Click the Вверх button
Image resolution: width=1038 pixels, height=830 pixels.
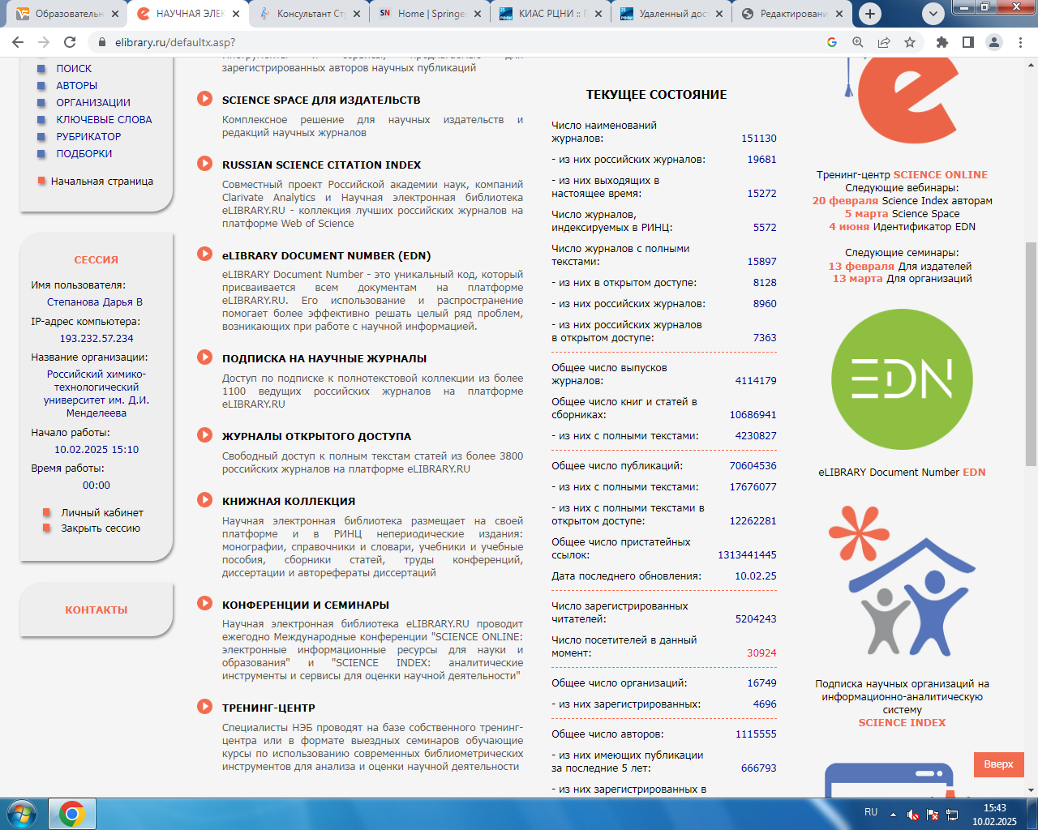998,764
